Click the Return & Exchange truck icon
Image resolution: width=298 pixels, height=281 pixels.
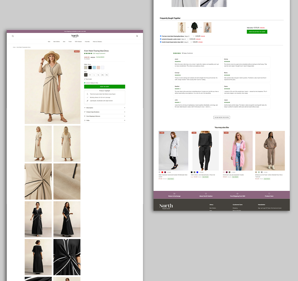(174, 194)
